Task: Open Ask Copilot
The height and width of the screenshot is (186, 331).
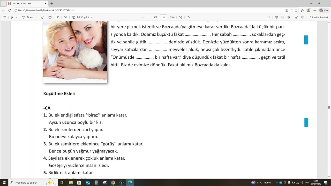Action: click(80, 17)
